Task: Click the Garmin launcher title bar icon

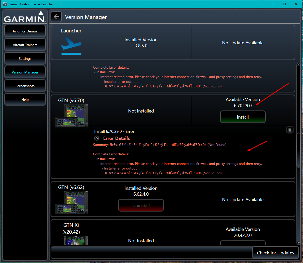Action: pyautogui.click(x=5, y=4)
